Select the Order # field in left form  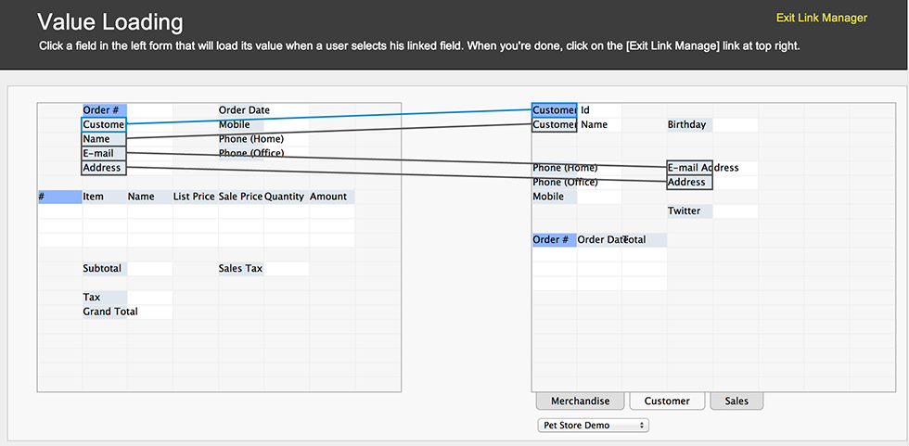pos(104,110)
